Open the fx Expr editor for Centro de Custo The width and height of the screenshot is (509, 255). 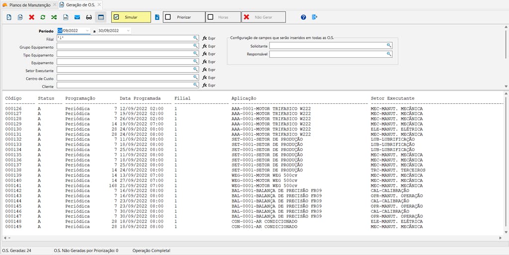click(x=209, y=78)
